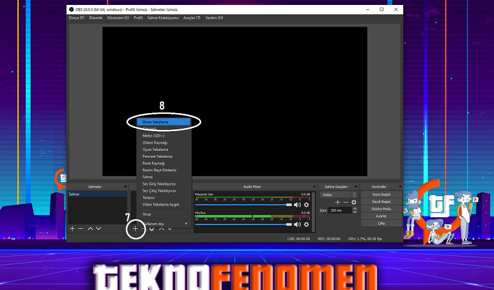Image resolution: width=494 pixels, height=290 pixels.
Task: Select the Sahne scene in list
Action: click(x=98, y=194)
